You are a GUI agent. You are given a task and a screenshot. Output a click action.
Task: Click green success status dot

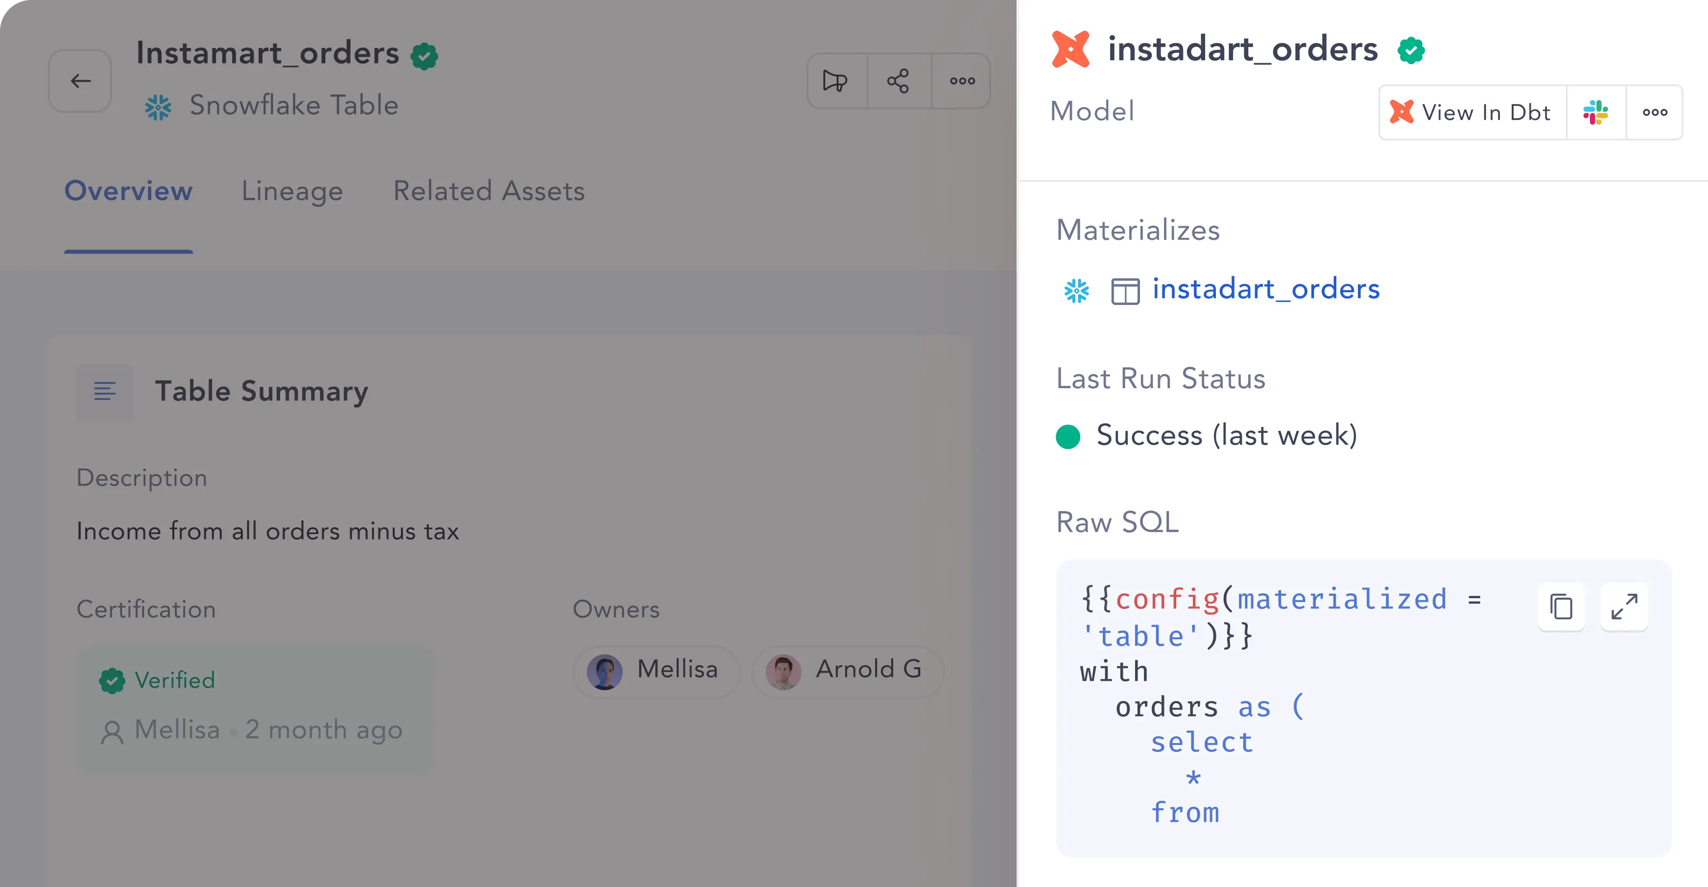pyautogui.click(x=1068, y=436)
